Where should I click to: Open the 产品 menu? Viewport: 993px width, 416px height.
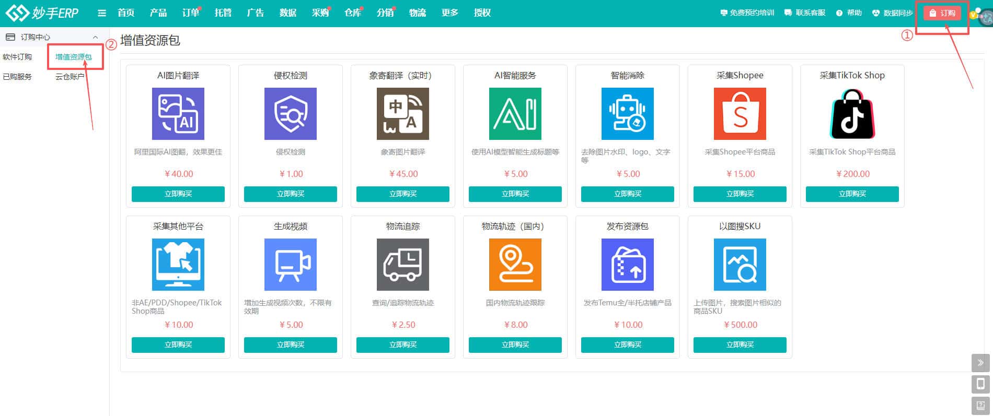pyautogui.click(x=158, y=13)
